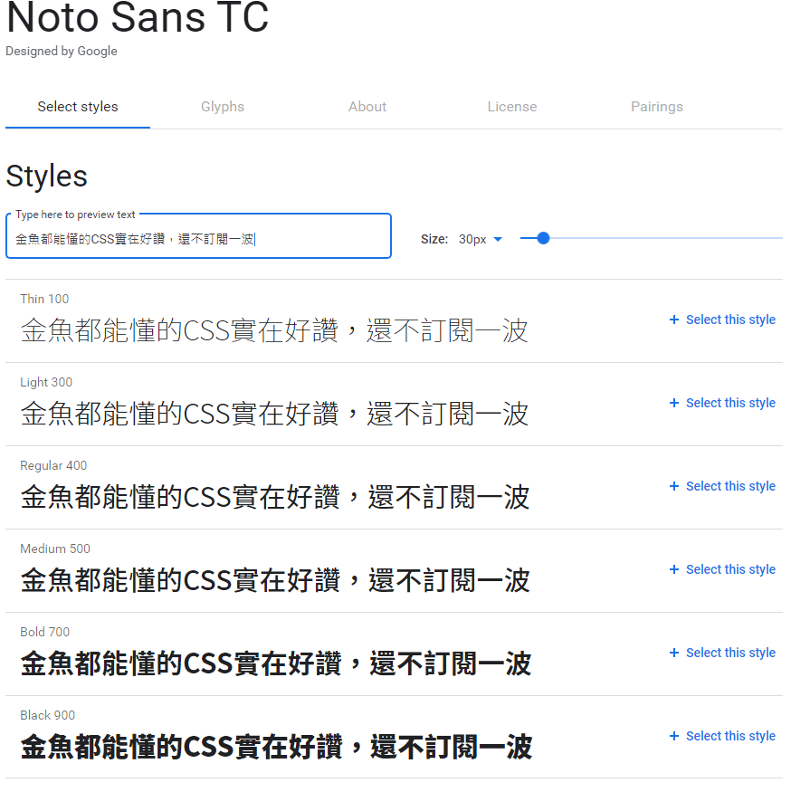Click the plus icon for Black 900
Screen dimensions: 791x792
pos(674,737)
